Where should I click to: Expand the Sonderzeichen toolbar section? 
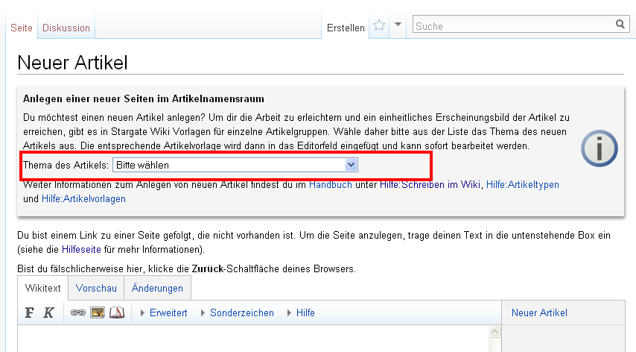click(x=241, y=313)
